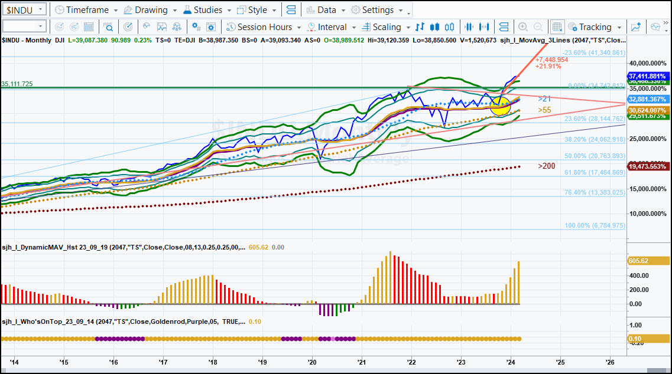This screenshot has width=672, height=374.
Task: Select the sjh_I_MovAvg_3Lines study label
Action: (x=563, y=40)
